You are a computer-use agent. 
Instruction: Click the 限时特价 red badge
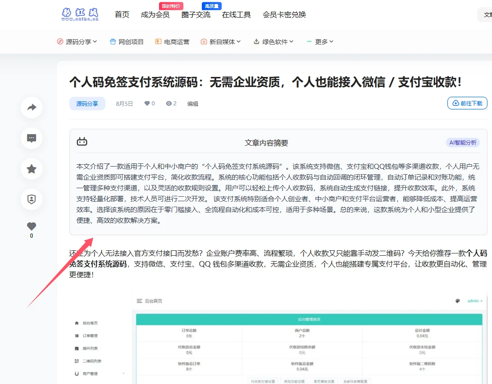[171, 6]
